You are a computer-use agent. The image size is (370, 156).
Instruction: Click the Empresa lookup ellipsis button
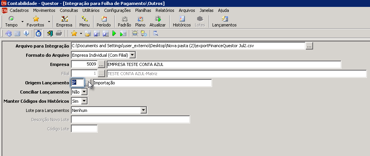point(101,64)
